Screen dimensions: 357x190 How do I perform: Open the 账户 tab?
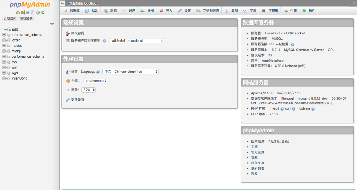click(129, 11)
